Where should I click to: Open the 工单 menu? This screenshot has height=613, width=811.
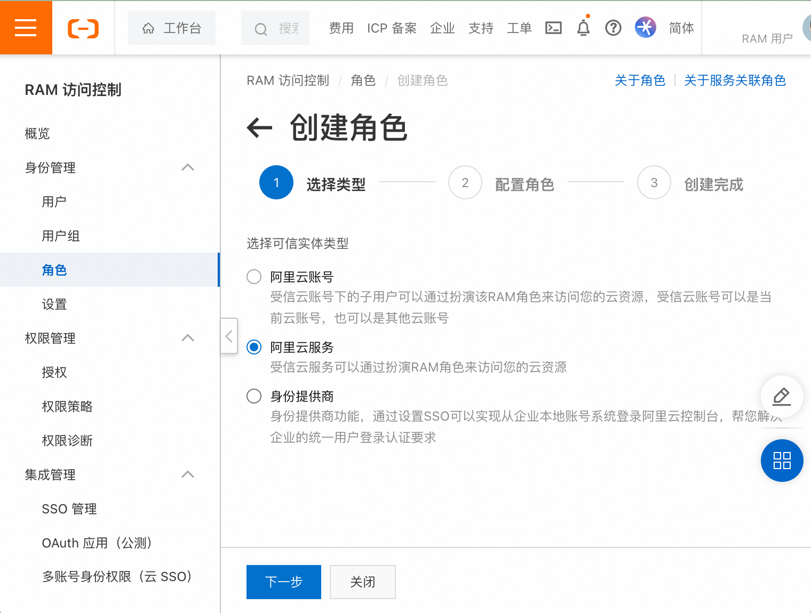tap(519, 28)
